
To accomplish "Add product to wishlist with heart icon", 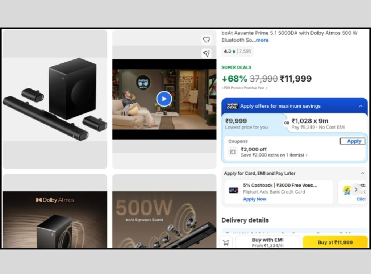I will tap(206, 40).
